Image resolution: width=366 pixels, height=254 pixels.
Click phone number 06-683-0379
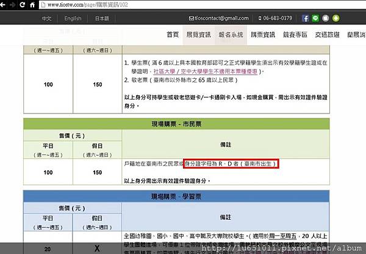[x=278, y=18]
